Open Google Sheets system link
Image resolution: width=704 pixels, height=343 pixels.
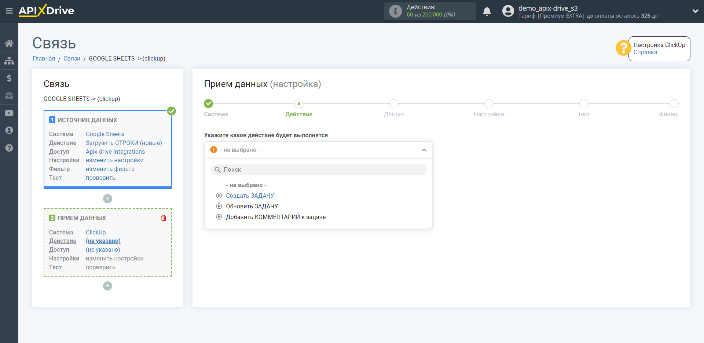coord(105,134)
